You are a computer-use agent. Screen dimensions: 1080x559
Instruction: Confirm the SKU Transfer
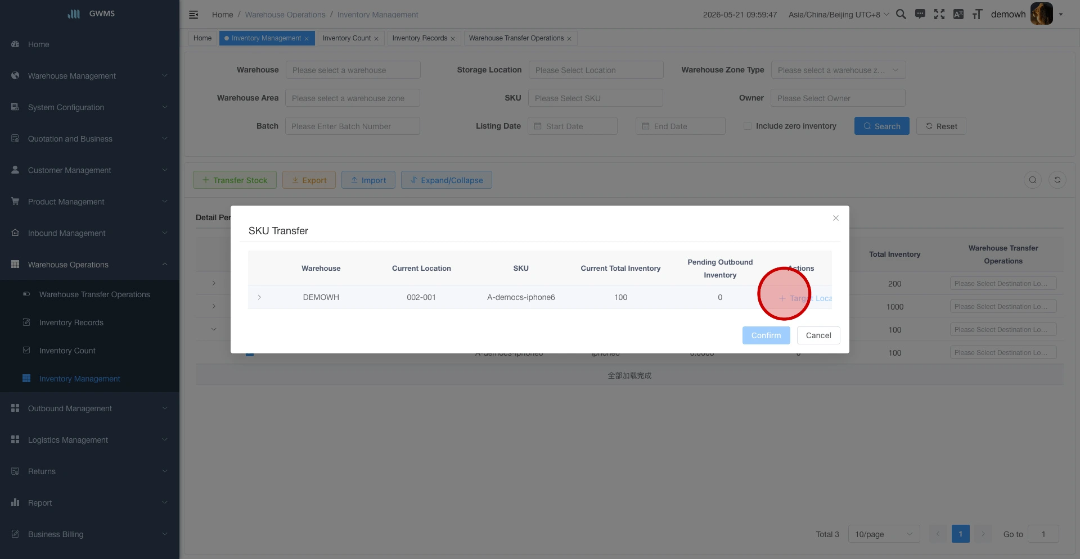click(x=766, y=335)
